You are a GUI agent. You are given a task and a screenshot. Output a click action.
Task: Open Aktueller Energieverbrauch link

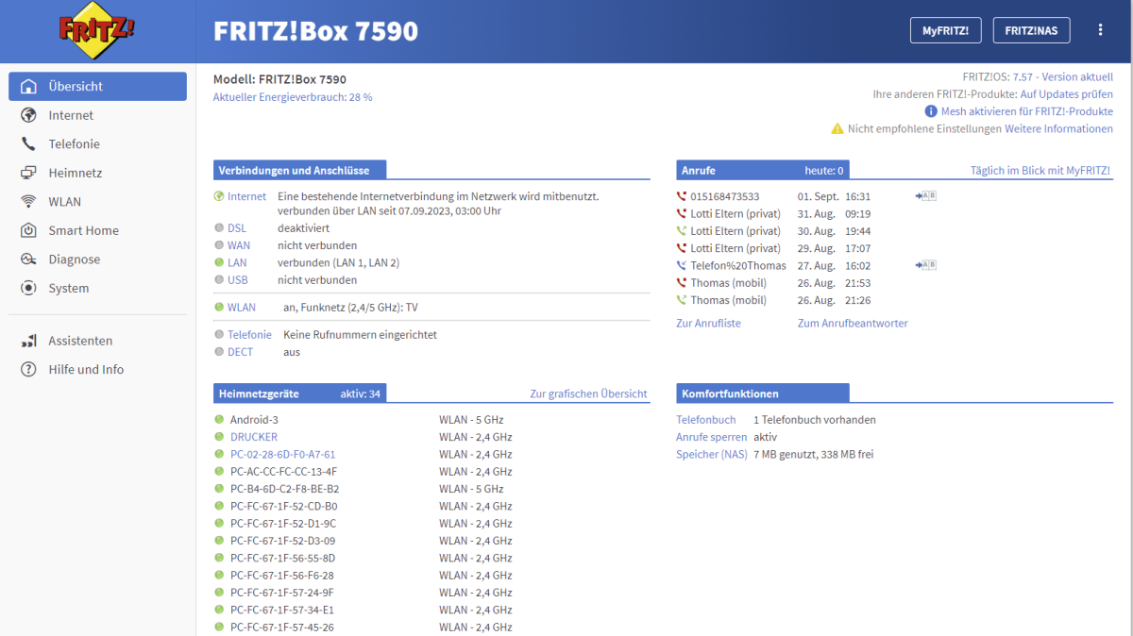click(293, 97)
